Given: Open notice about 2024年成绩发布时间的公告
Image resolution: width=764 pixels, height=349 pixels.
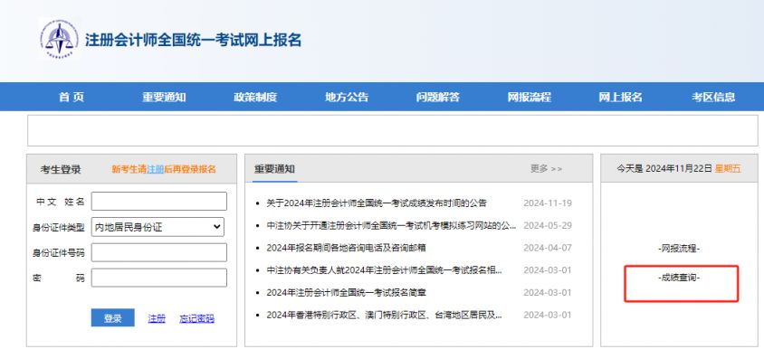Looking at the screenshot, I should pyautogui.click(x=377, y=203).
